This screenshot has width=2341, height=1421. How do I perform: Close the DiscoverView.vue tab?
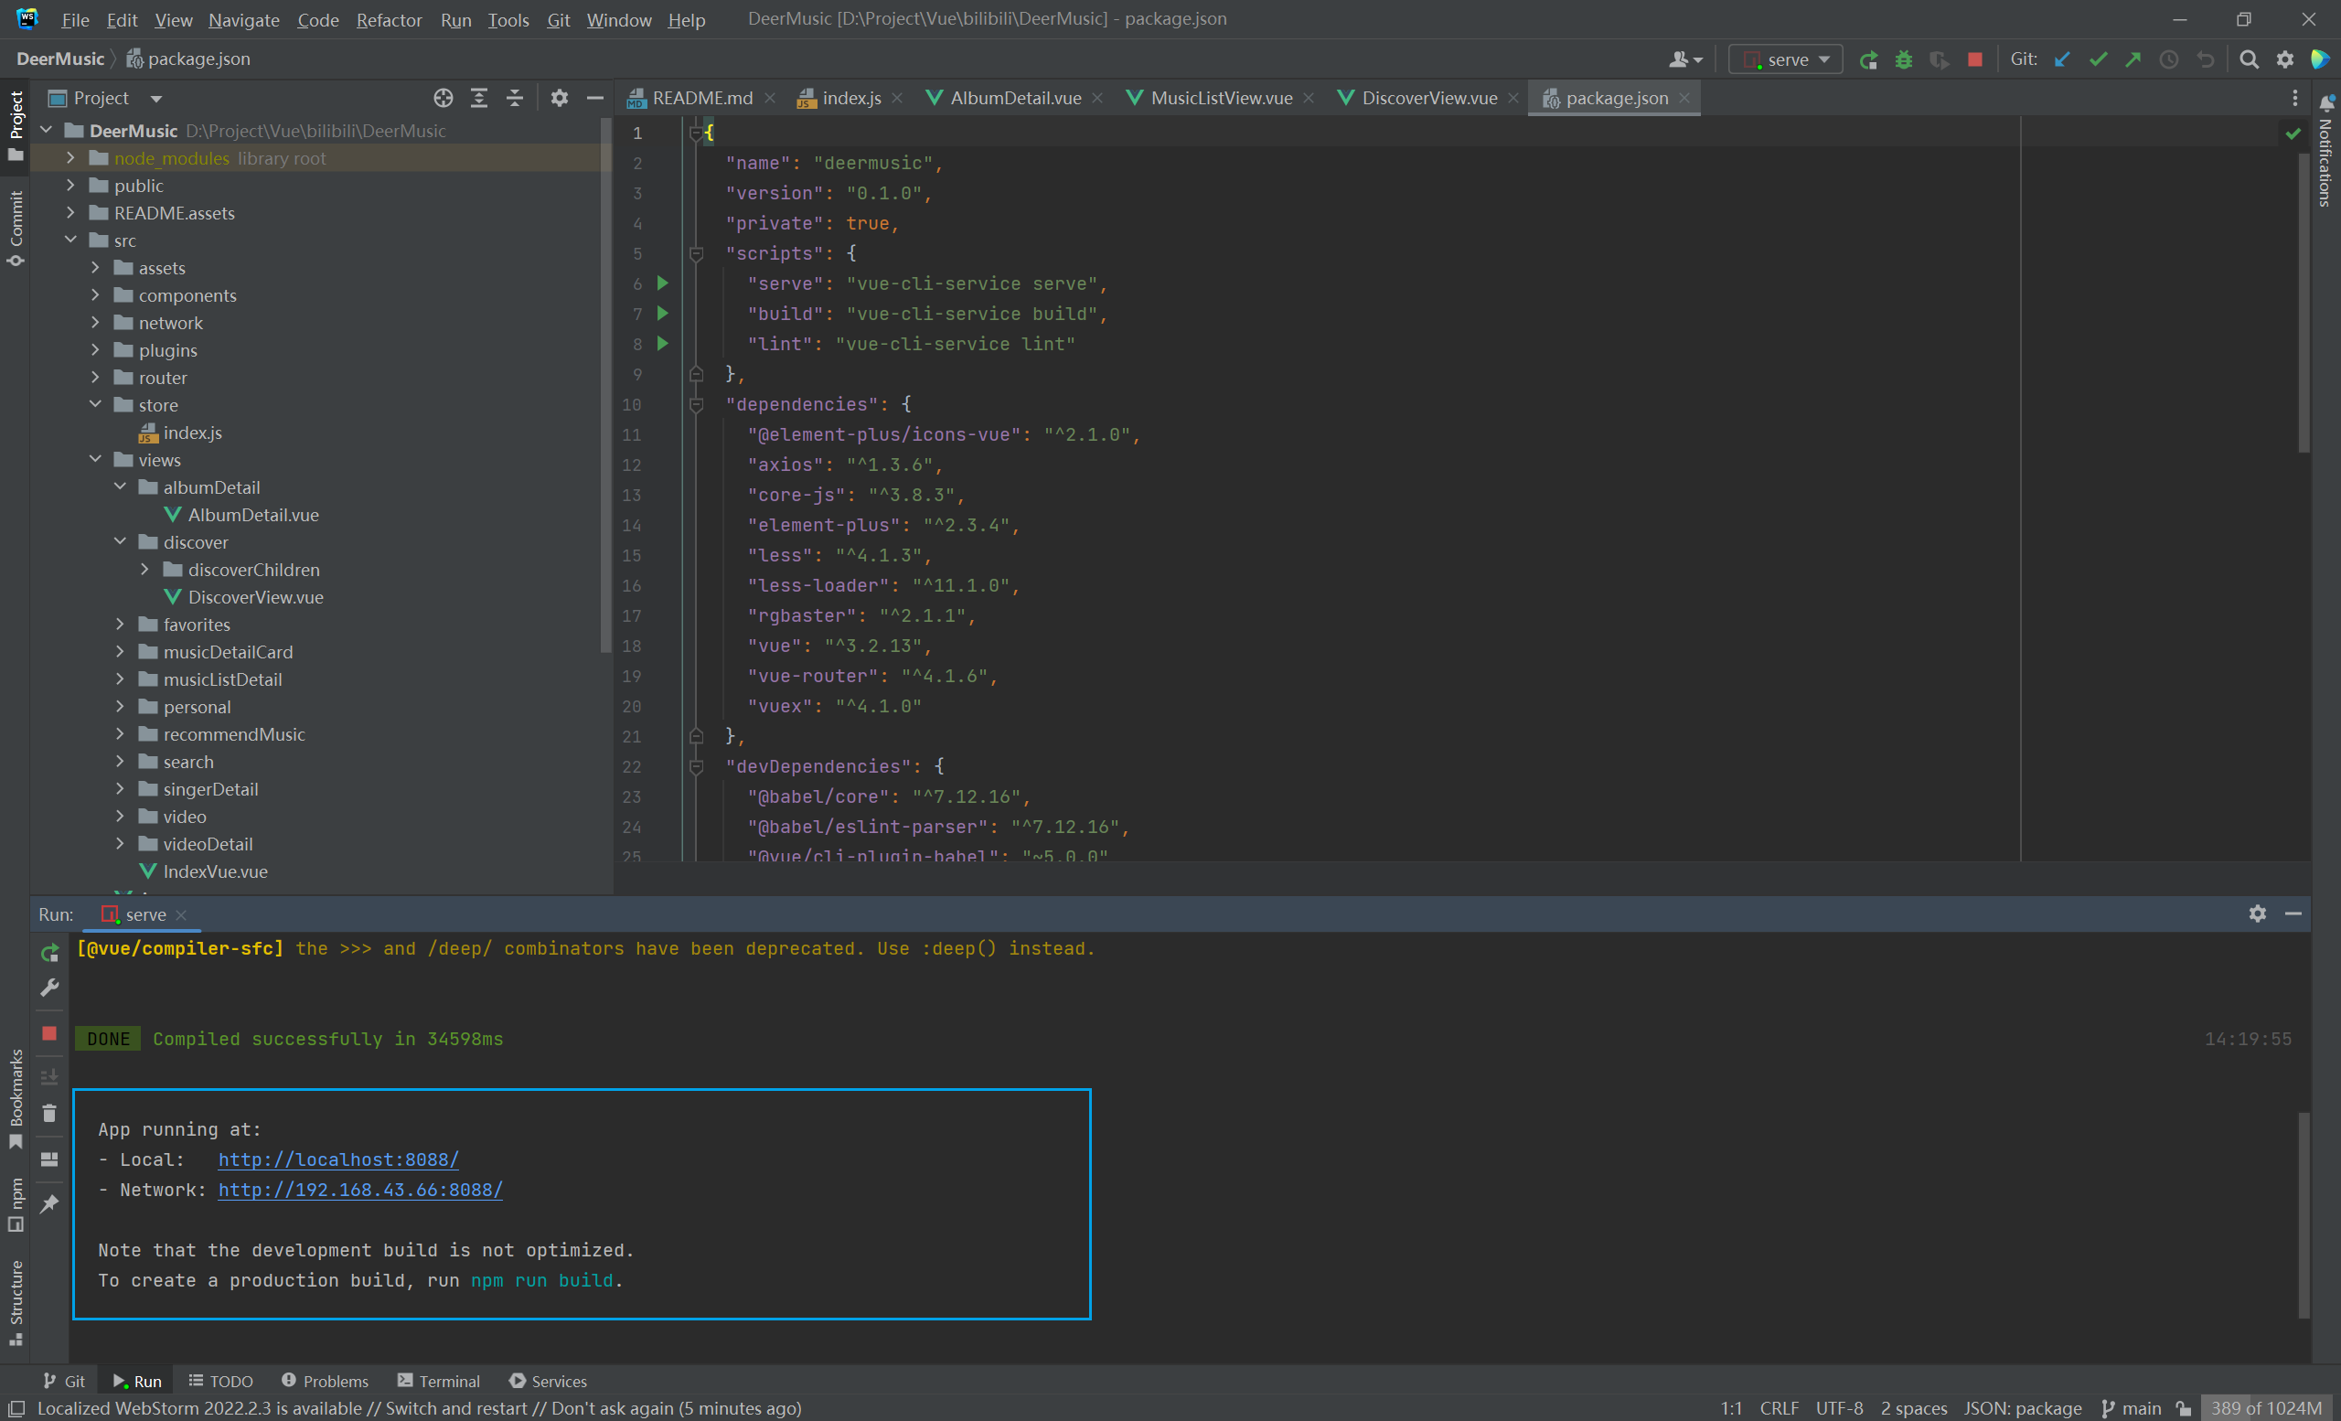pos(1513,98)
